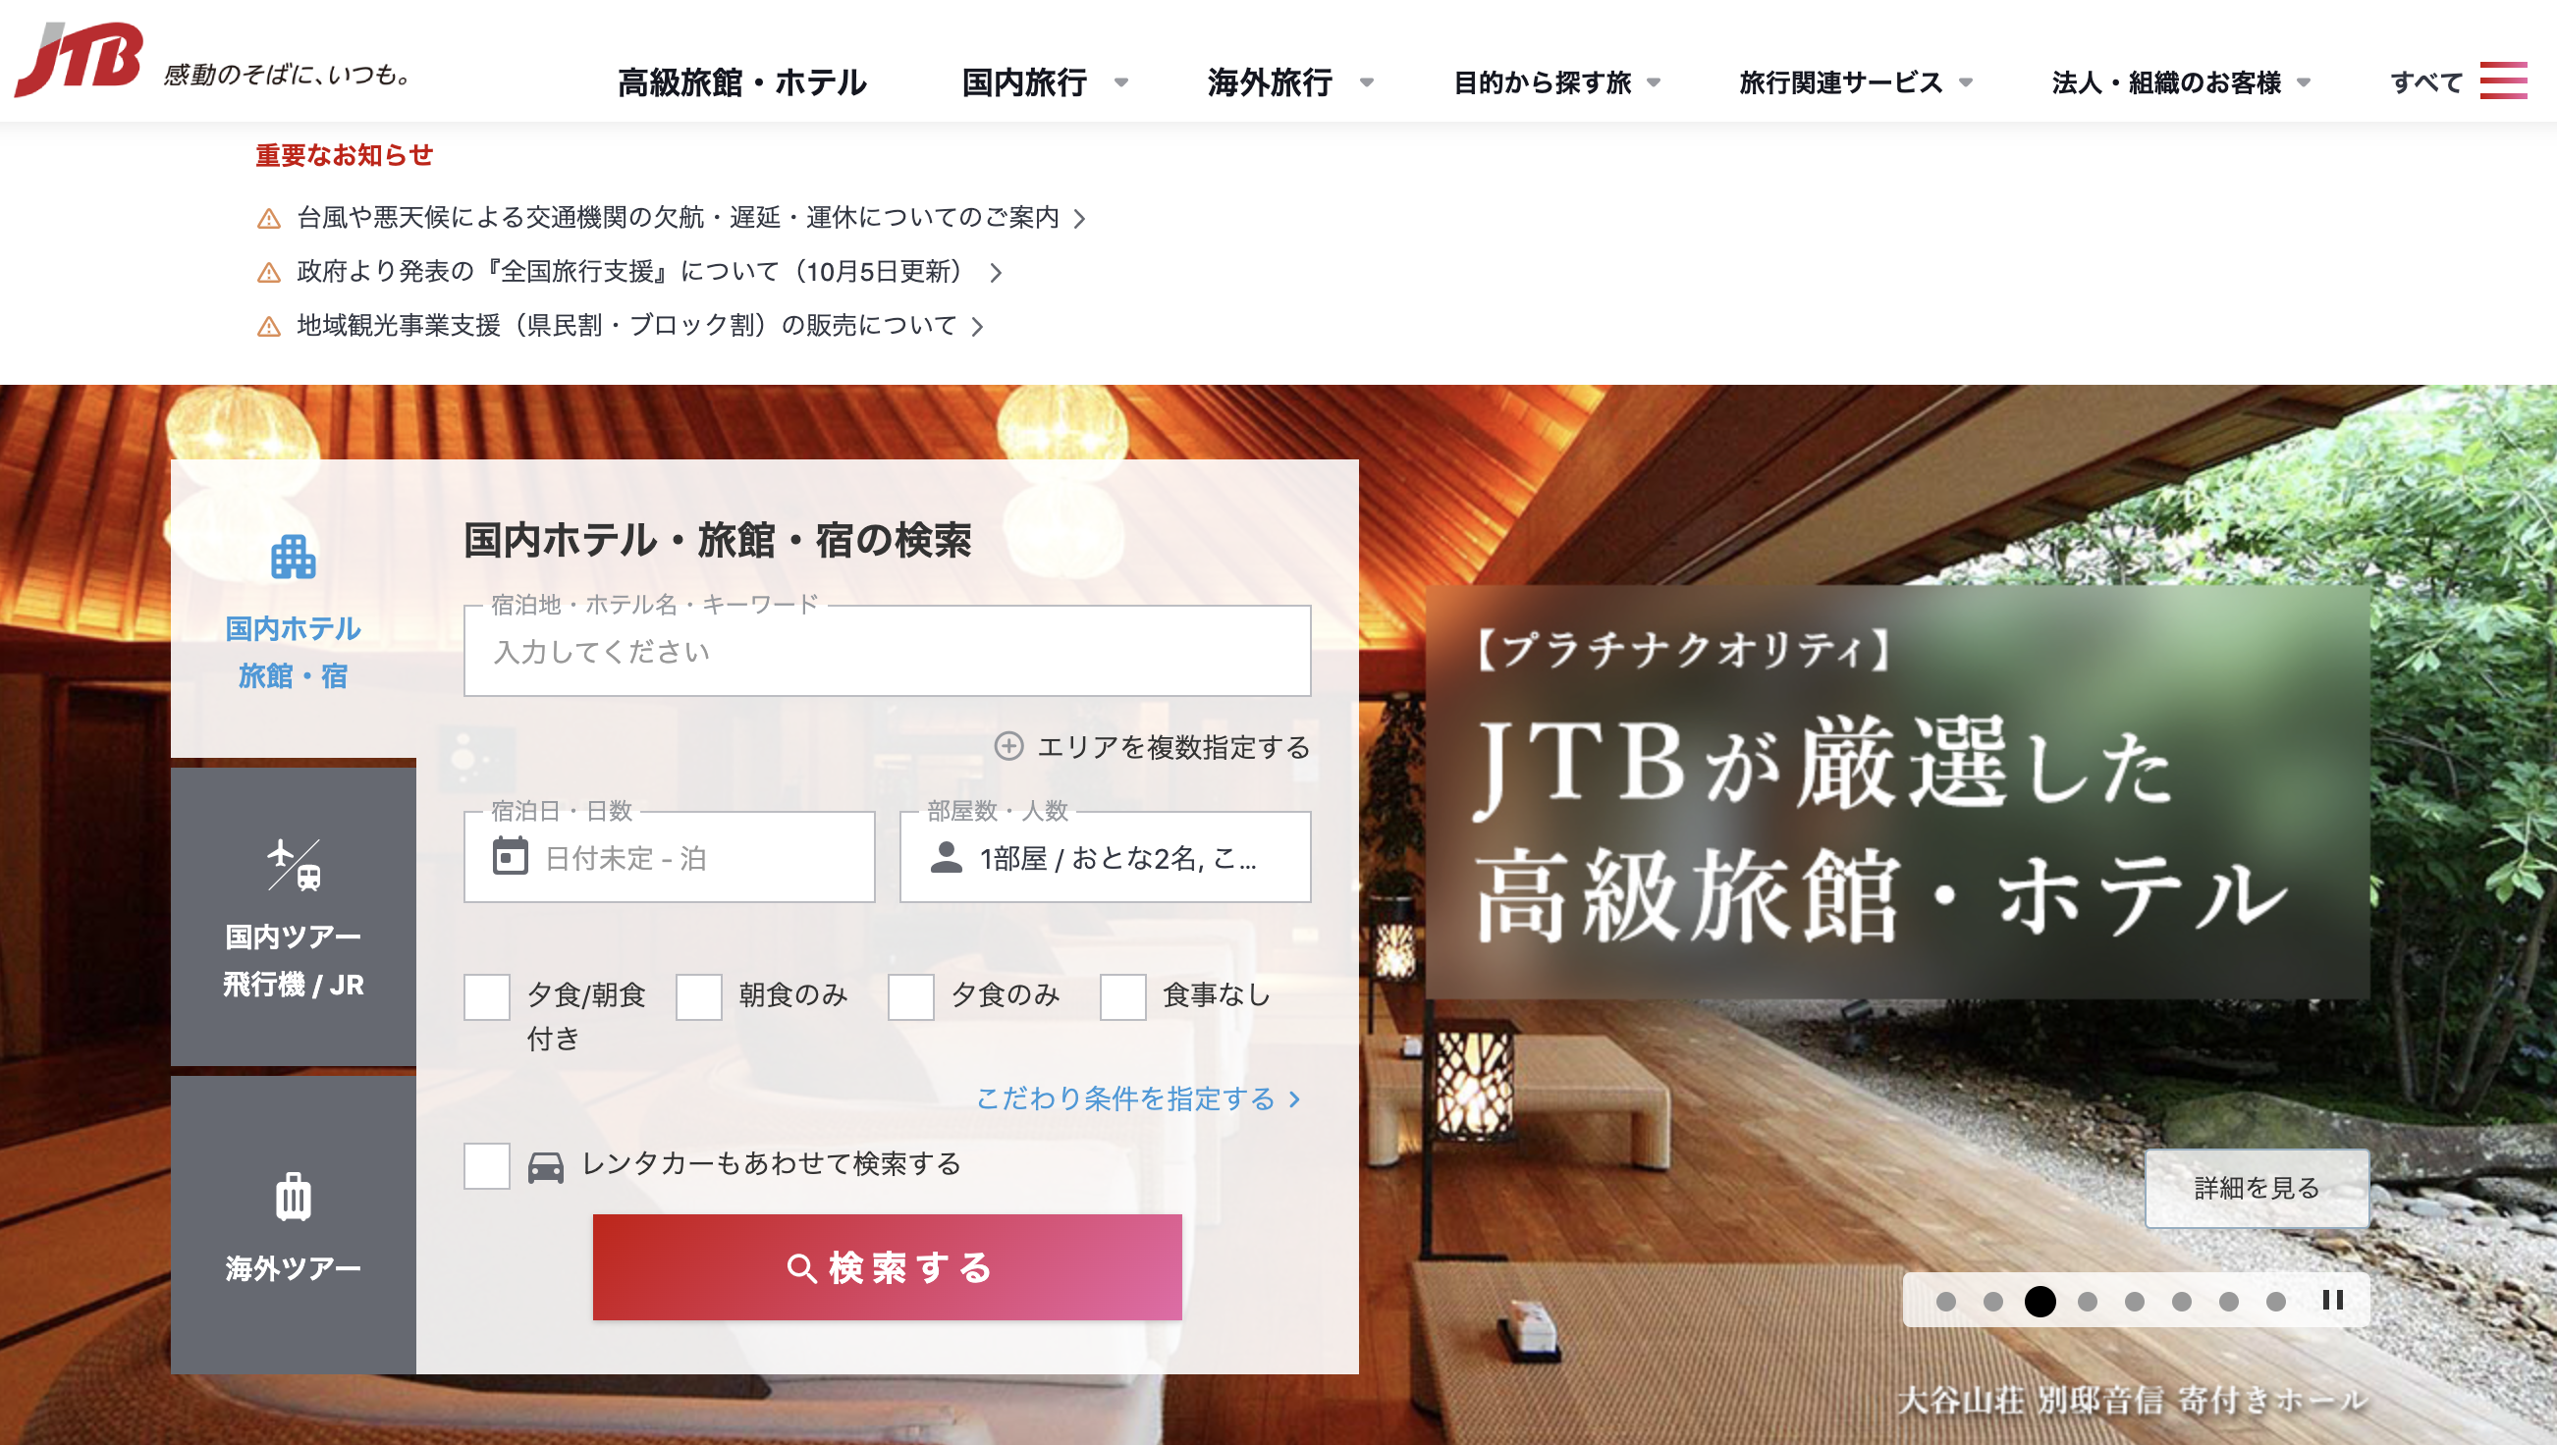Open the 地域観光事業支援 sales notice link
This screenshot has width=2557, height=1445.
626,326
